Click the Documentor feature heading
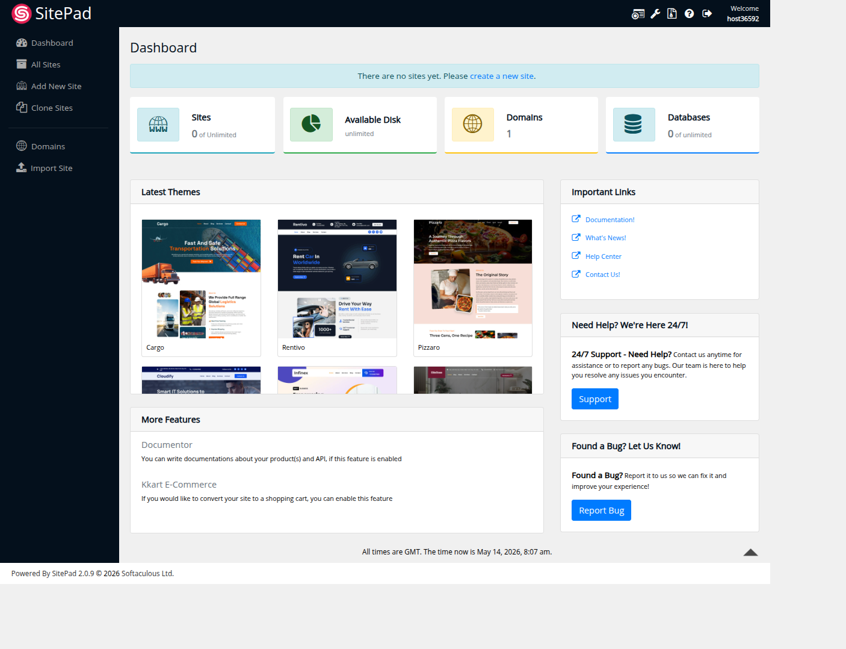Viewport: 846px width, 649px height. click(167, 445)
